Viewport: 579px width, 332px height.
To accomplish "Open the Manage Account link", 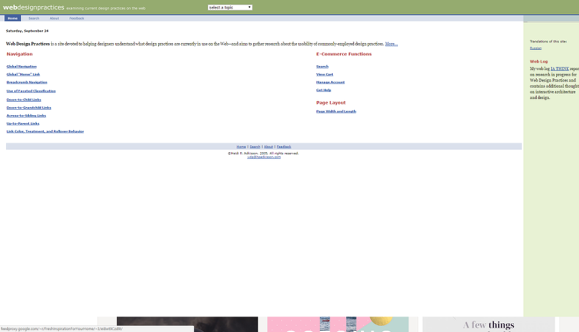I will click(x=330, y=82).
